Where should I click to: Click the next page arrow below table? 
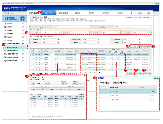(x=100, y=73)
